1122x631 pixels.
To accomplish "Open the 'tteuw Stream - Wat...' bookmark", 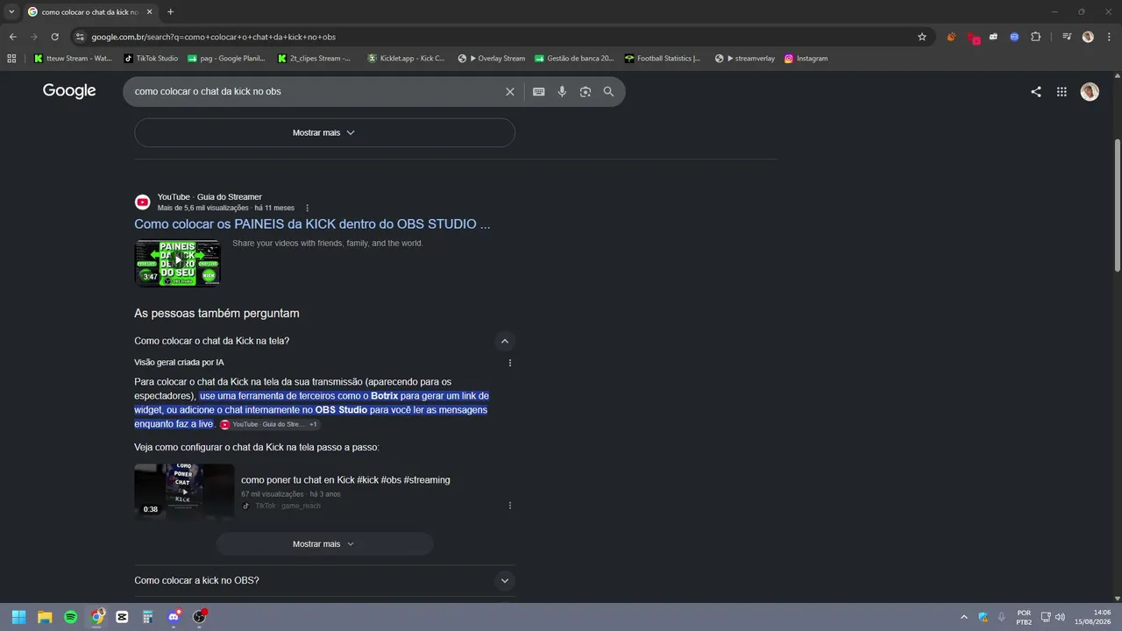I will 74,59.
